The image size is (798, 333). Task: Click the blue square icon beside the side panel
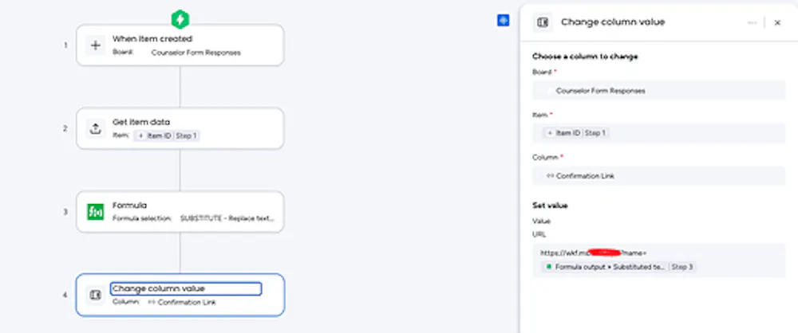click(503, 21)
